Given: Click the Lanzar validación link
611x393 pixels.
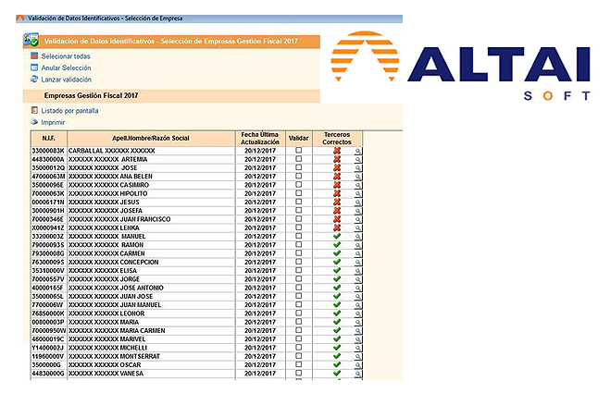Looking at the screenshot, I should pos(67,80).
